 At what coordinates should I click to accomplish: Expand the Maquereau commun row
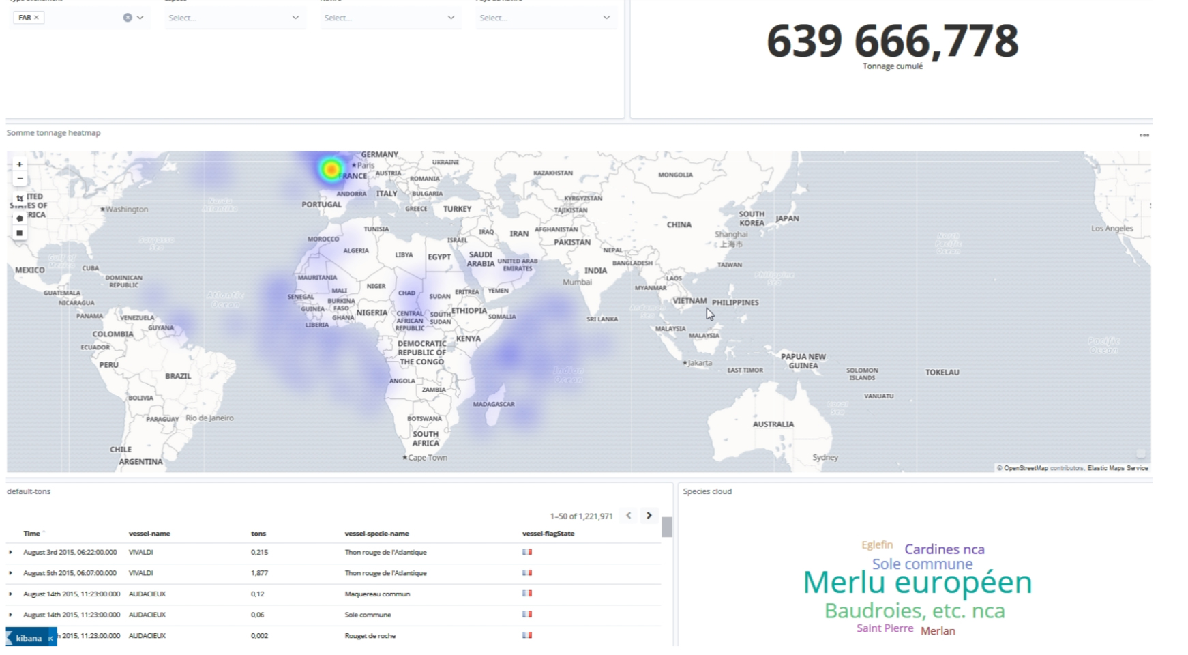[10, 594]
